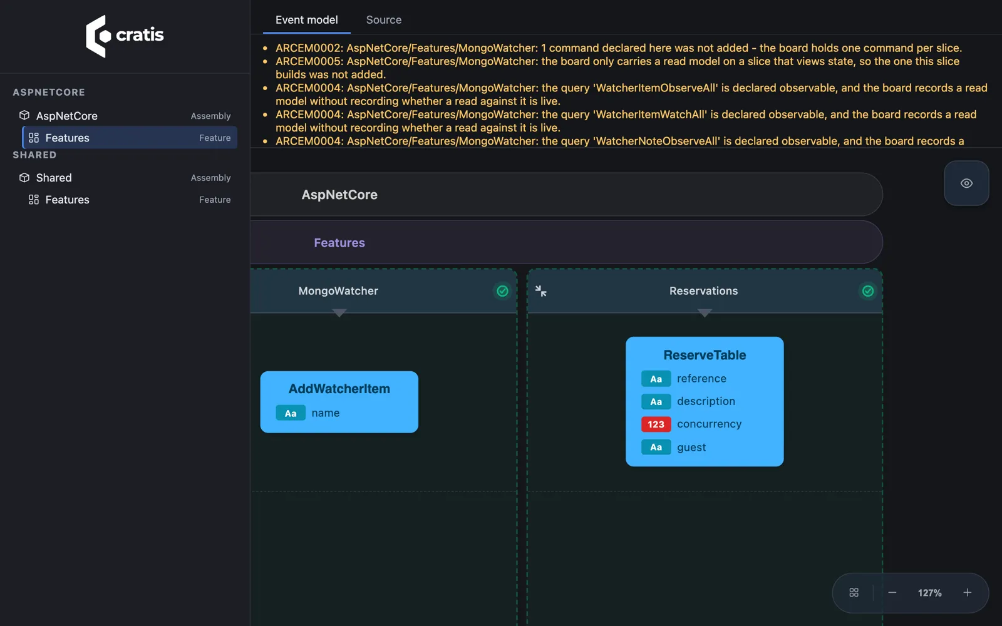
Task: Select the AspNetCore assembly tree item
Action: (x=125, y=116)
